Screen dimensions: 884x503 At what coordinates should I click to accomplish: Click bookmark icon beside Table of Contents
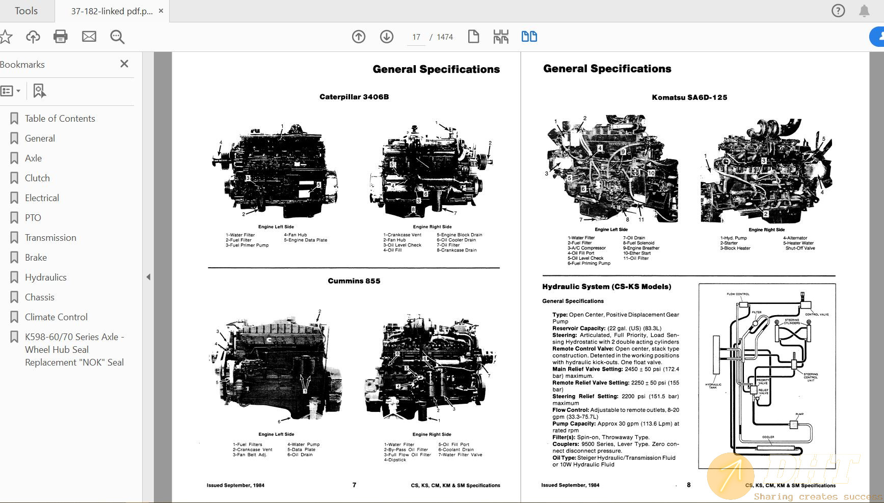[x=14, y=119]
